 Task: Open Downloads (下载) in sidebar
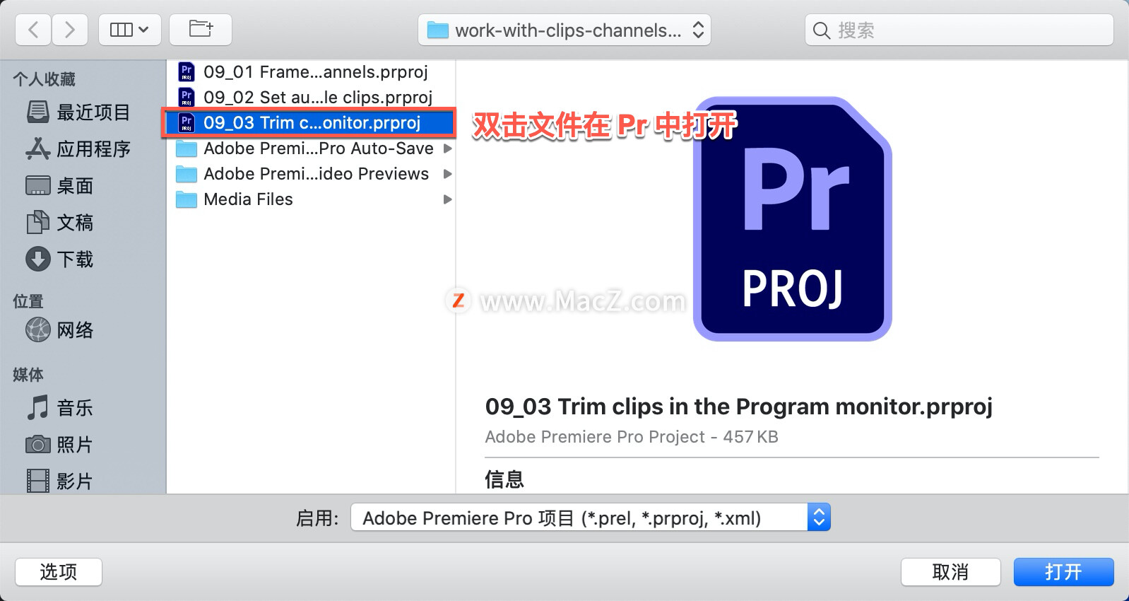[x=59, y=259]
